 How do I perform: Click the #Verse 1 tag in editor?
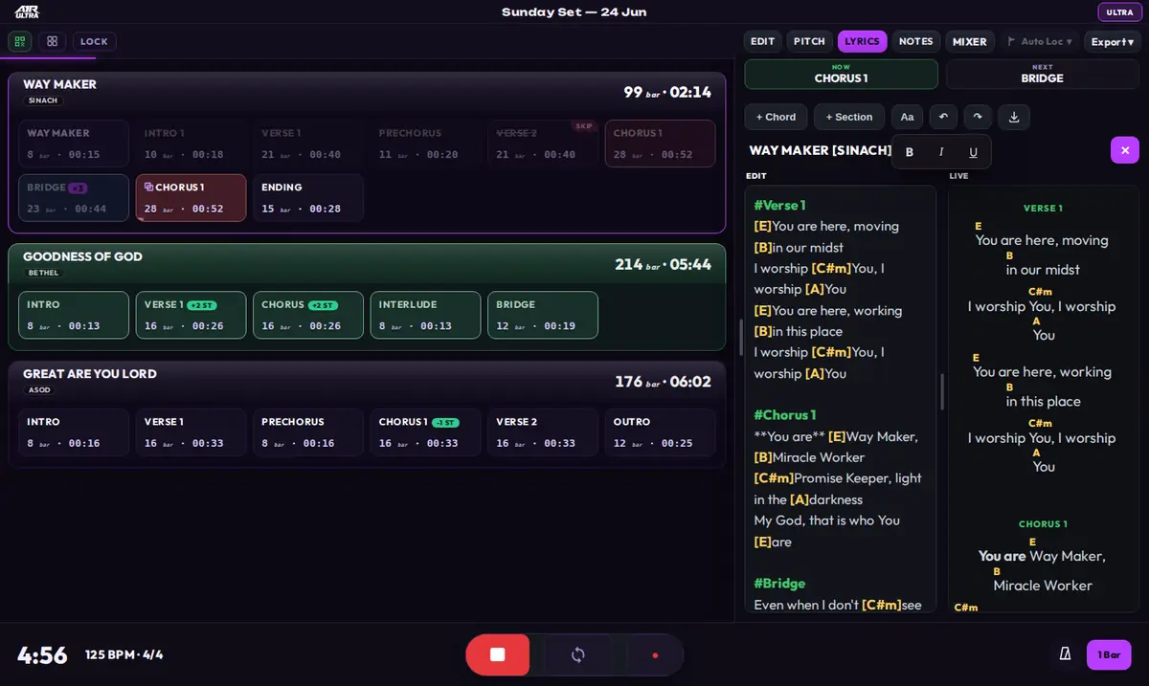779,205
